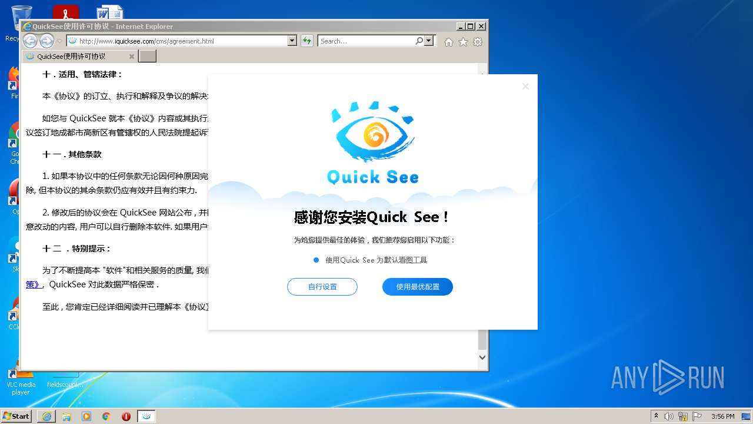Close the Quick See thank-you dialog
Screen dimensions: 753x424
[525, 87]
